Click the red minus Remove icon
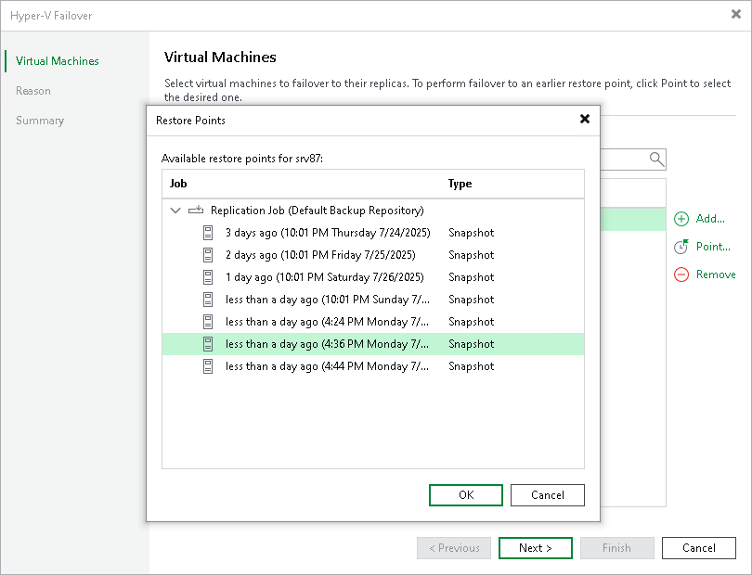 click(x=681, y=275)
